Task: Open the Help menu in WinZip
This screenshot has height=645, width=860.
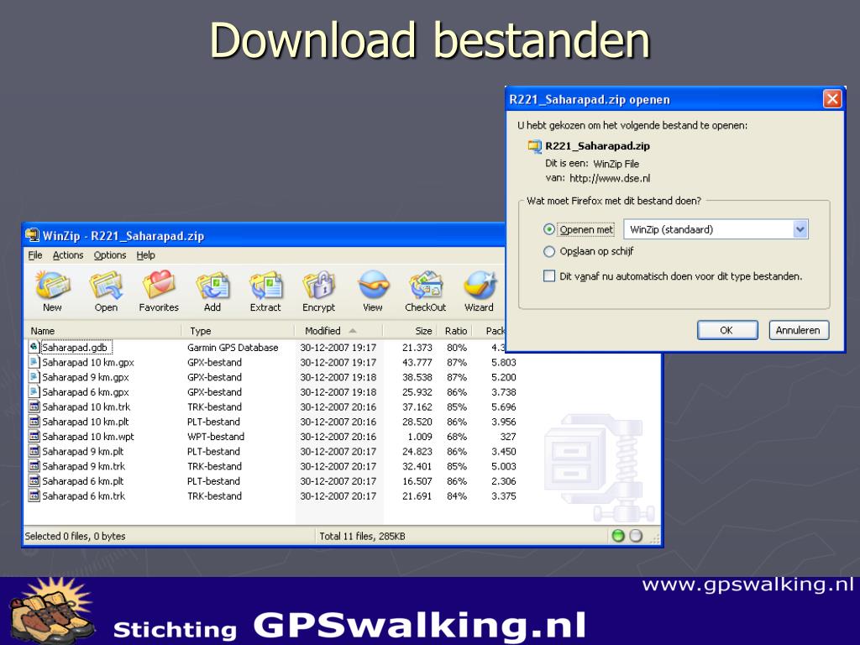Action: click(146, 255)
